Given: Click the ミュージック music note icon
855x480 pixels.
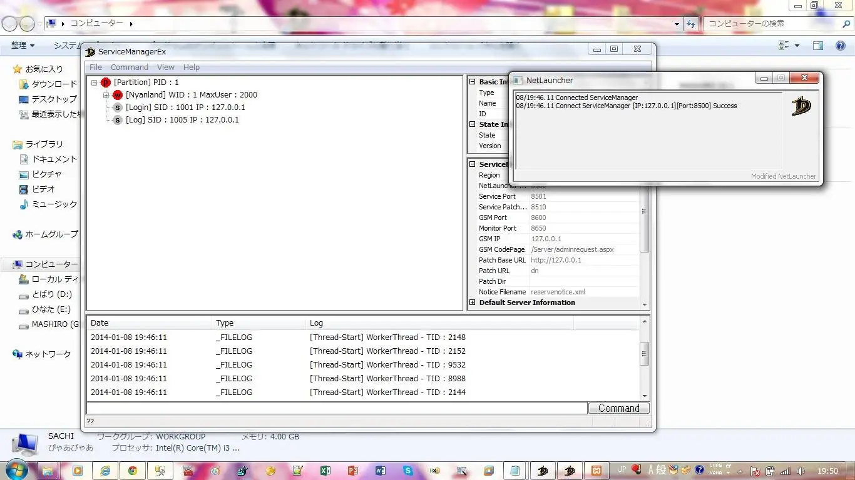Looking at the screenshot, I should point(24,204).
